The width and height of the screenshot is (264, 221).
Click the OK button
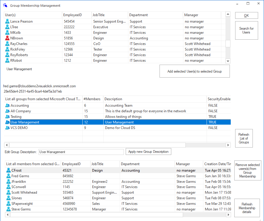click(246, 15)
